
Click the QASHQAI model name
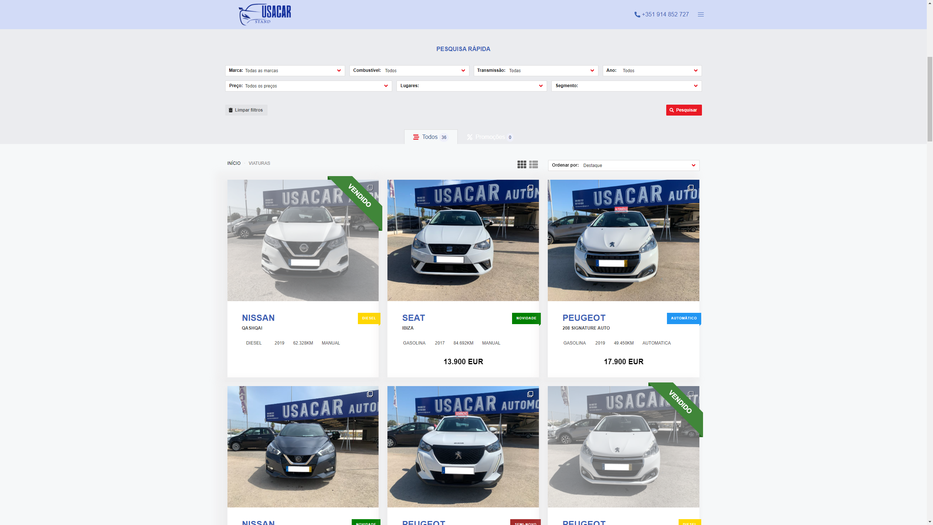click(x=252, y=328)
